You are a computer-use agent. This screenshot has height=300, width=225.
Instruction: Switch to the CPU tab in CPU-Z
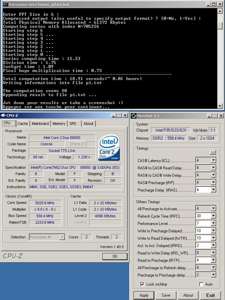[x=9, y=123]
